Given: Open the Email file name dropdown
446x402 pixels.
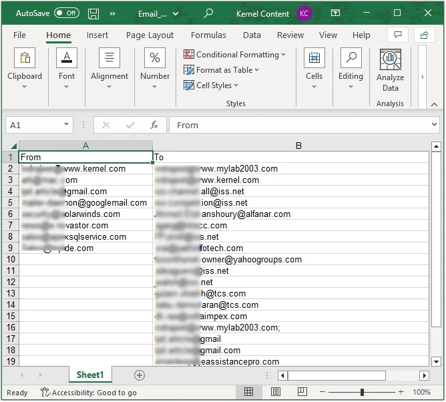Looking at the screenshot, I should (x=176, y=13).
